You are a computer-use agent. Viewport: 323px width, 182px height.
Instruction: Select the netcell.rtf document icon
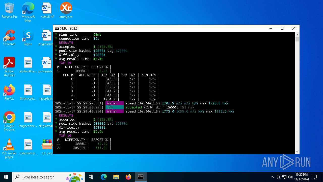pos(47,11)
